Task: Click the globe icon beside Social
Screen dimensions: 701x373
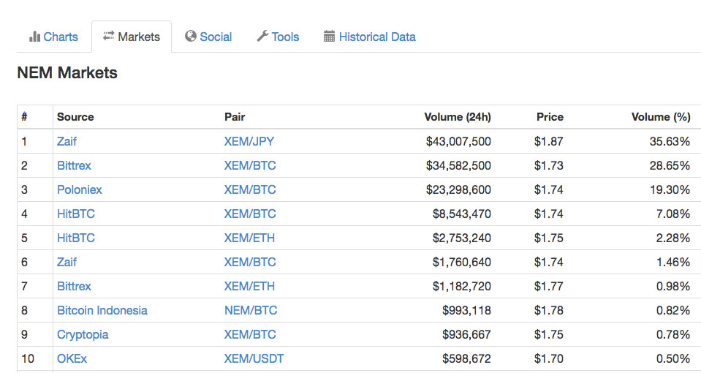Action: [191, 37]
